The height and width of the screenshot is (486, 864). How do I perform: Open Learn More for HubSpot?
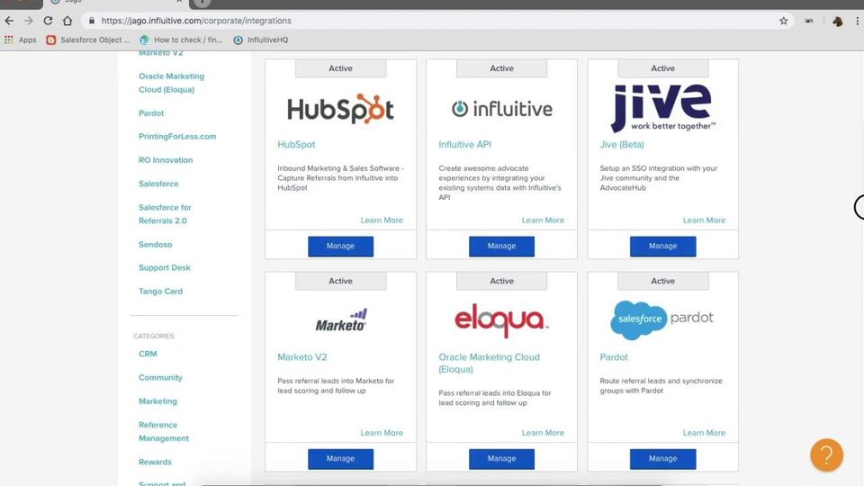click(x=382, y=220)
